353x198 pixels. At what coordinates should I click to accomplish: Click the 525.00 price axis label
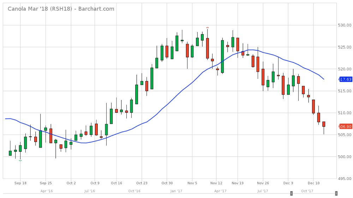pyautogui.click(x=345, y=47)
